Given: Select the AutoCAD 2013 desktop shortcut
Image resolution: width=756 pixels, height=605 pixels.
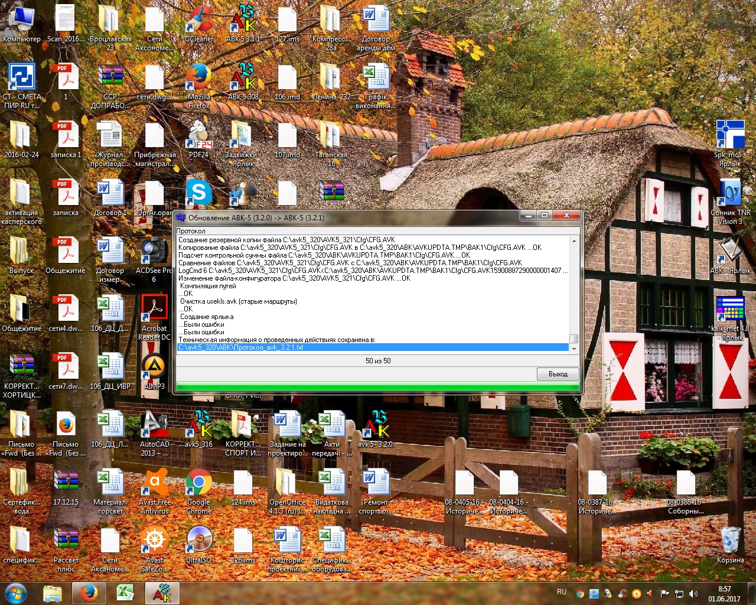Looking at the screenshot, I should (154, 430).
